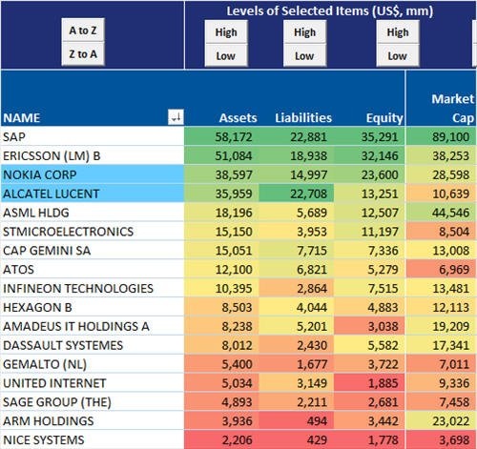Select ASML liabilities value 5,689
Viewport: 477px width, 449px height.
[297, 213]
